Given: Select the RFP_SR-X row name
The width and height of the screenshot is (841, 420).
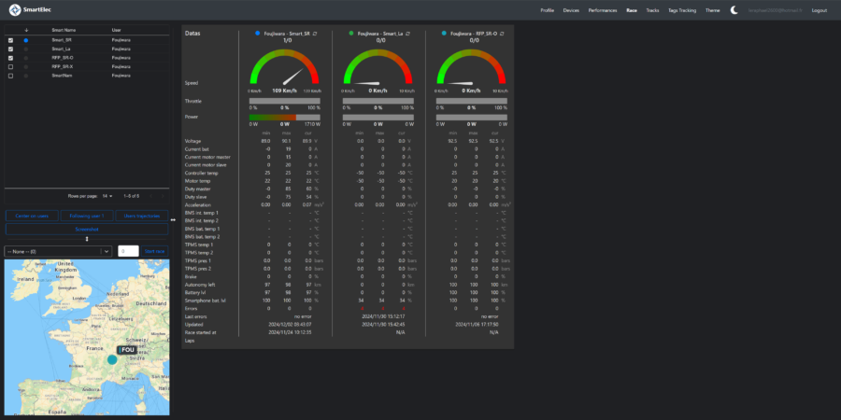Looking at the screenshot, I should [x=63, y=66].
